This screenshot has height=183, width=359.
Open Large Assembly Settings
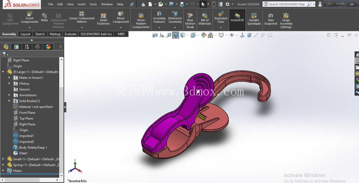pos(286,20)
